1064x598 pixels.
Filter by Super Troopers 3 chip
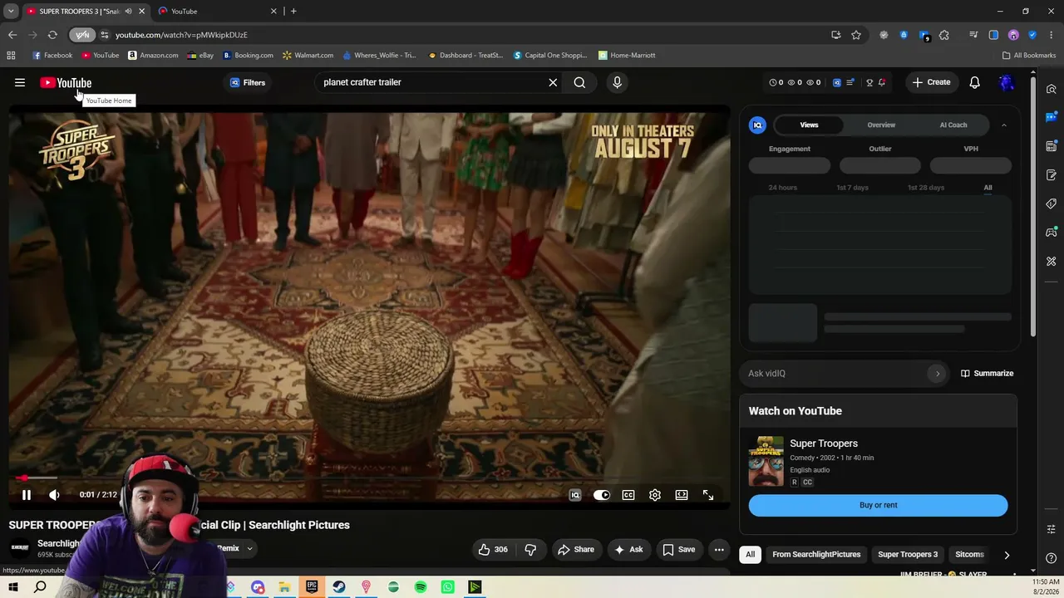(x=908, y=554)
